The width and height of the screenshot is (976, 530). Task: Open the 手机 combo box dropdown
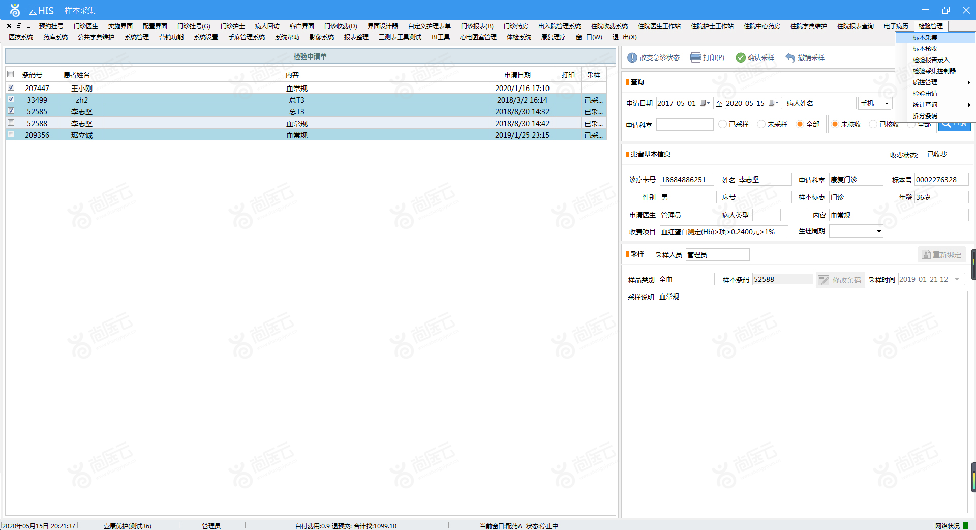(887, 104)
